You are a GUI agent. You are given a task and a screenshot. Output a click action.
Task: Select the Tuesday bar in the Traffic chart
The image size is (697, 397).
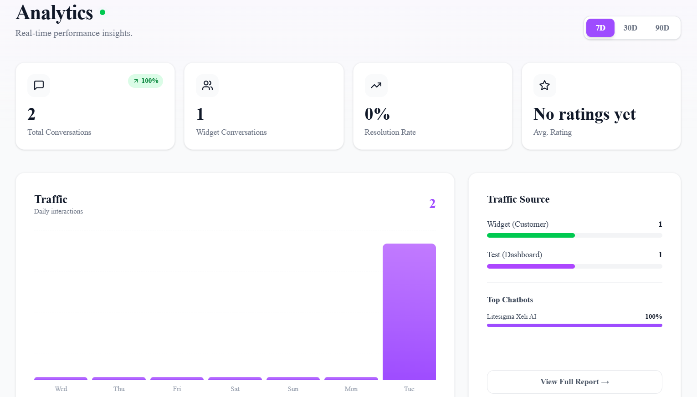(409, 311)
